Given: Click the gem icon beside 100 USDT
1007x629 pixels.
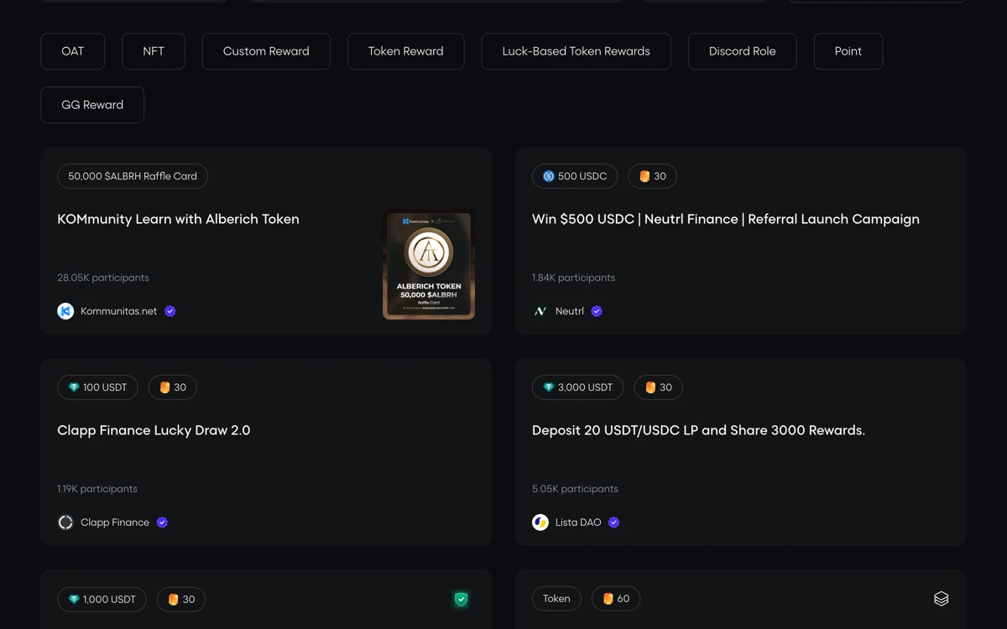Looking at the screenshot, I should 74,387.
